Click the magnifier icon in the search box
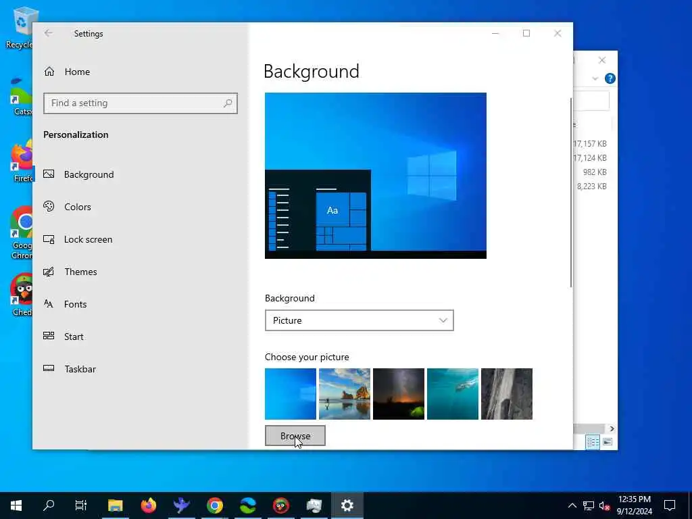 [x=228, y=103]
